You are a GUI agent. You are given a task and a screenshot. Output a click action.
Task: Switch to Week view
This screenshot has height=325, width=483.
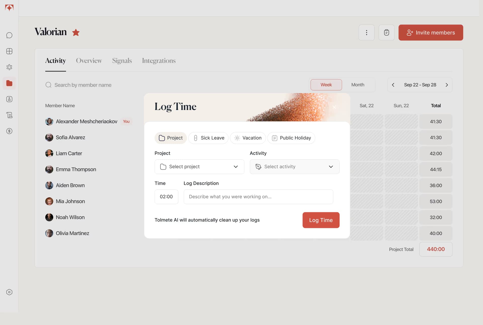[326, 85]
